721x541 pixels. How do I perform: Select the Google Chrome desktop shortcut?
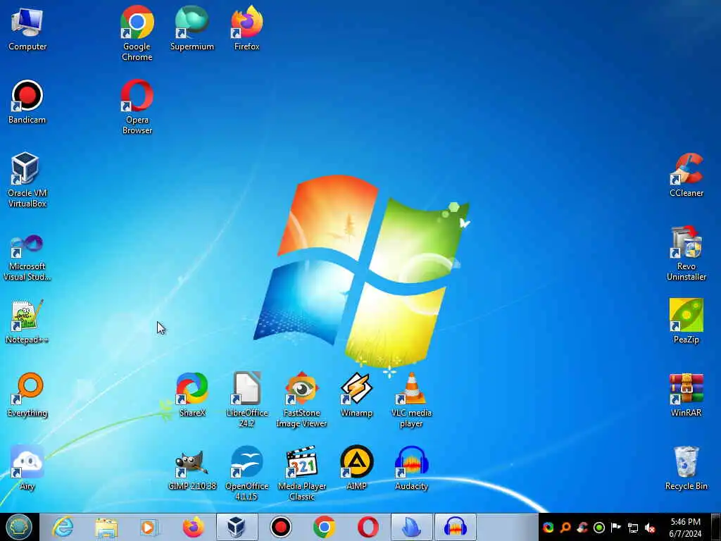point(137,33)
